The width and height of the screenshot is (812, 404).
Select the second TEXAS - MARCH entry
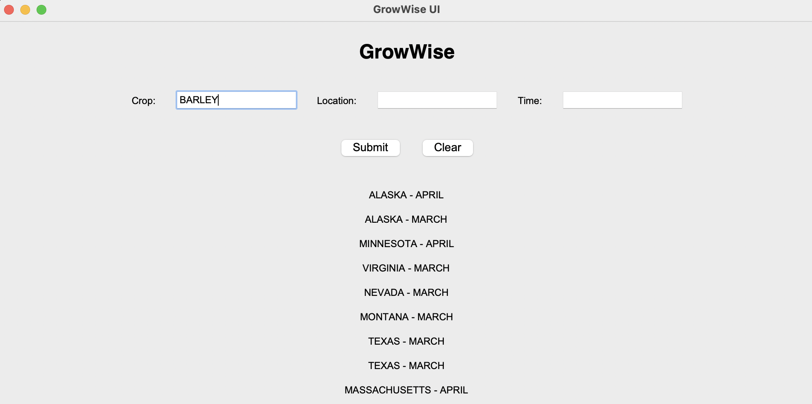(406, 365)
